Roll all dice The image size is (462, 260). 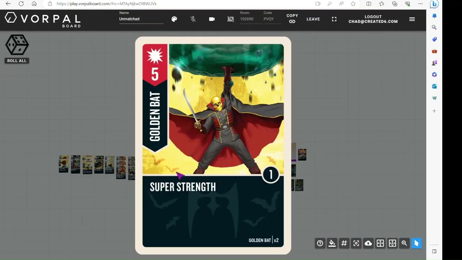click(17, 49)
